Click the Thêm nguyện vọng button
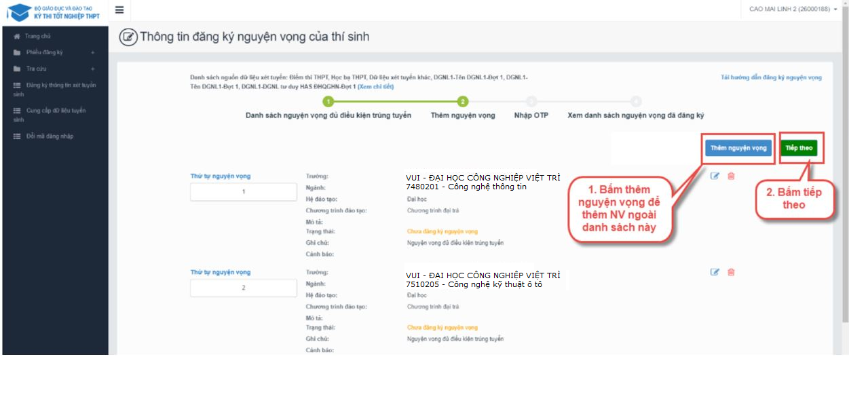 [738, 148]
